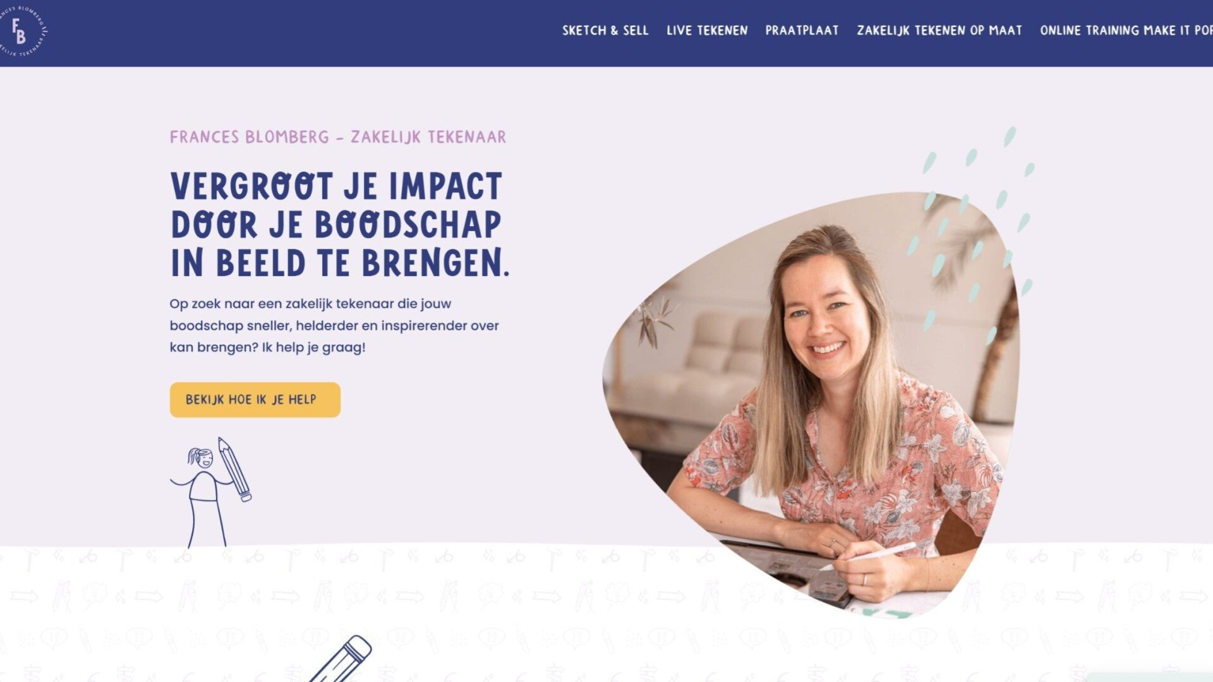1213x682 pixels.
Task: Open the Online Training Make It Pop link
Action: click(1126, 30)
